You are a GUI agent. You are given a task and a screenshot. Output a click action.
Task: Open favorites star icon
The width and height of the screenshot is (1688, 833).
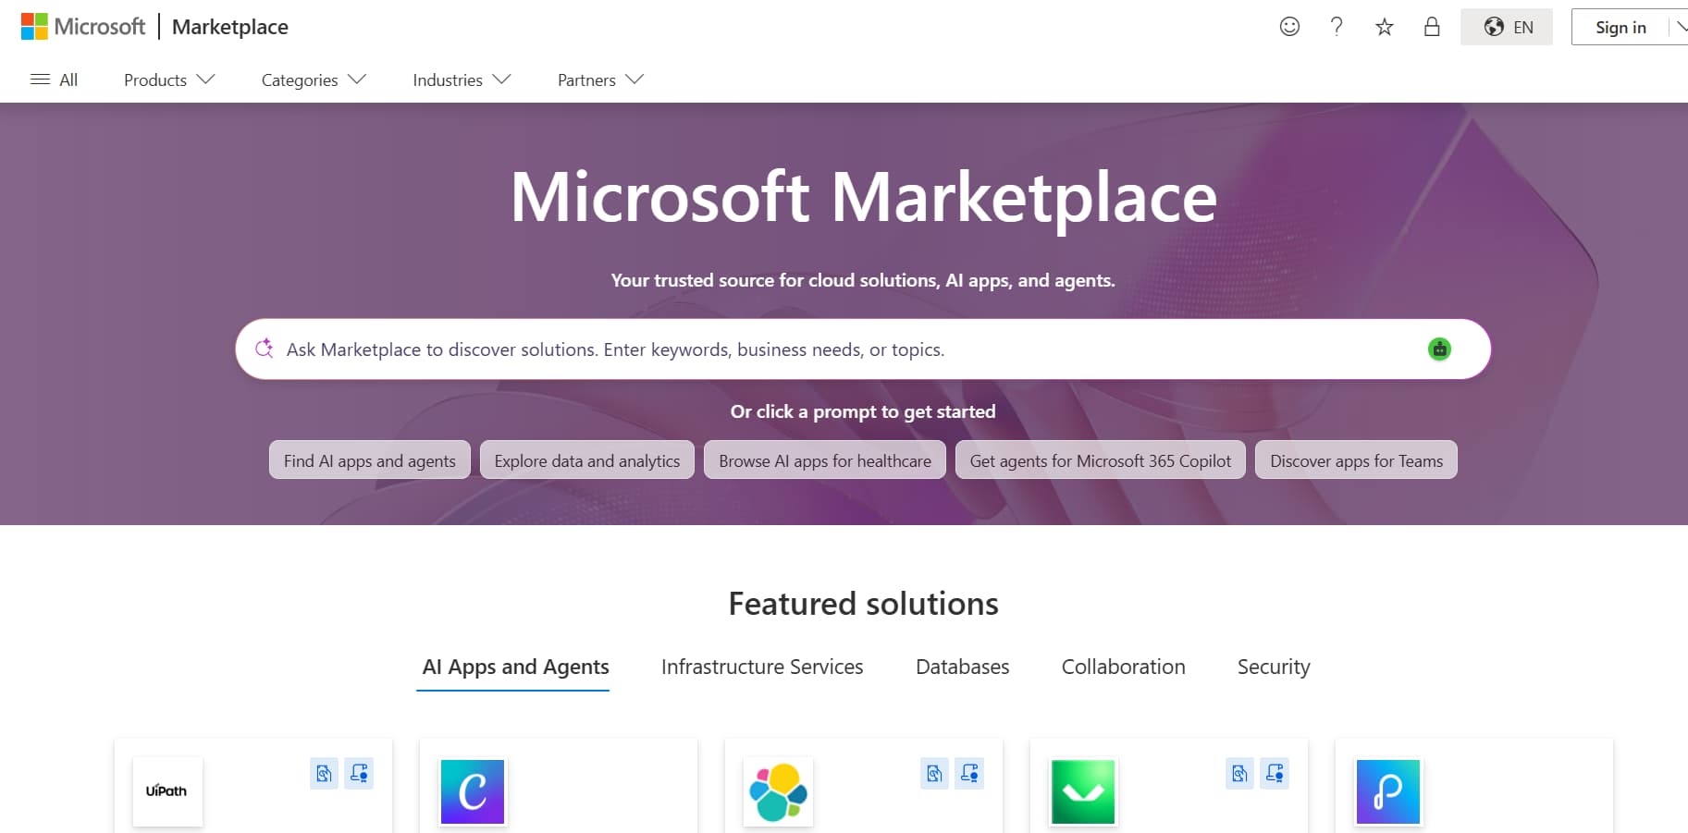tap(1385, 27)
